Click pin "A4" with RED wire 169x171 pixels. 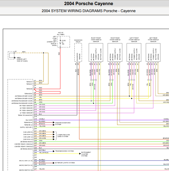pyautogui.click(x=35, y=88)
